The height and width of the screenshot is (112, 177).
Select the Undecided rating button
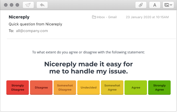tap(88, 87)
